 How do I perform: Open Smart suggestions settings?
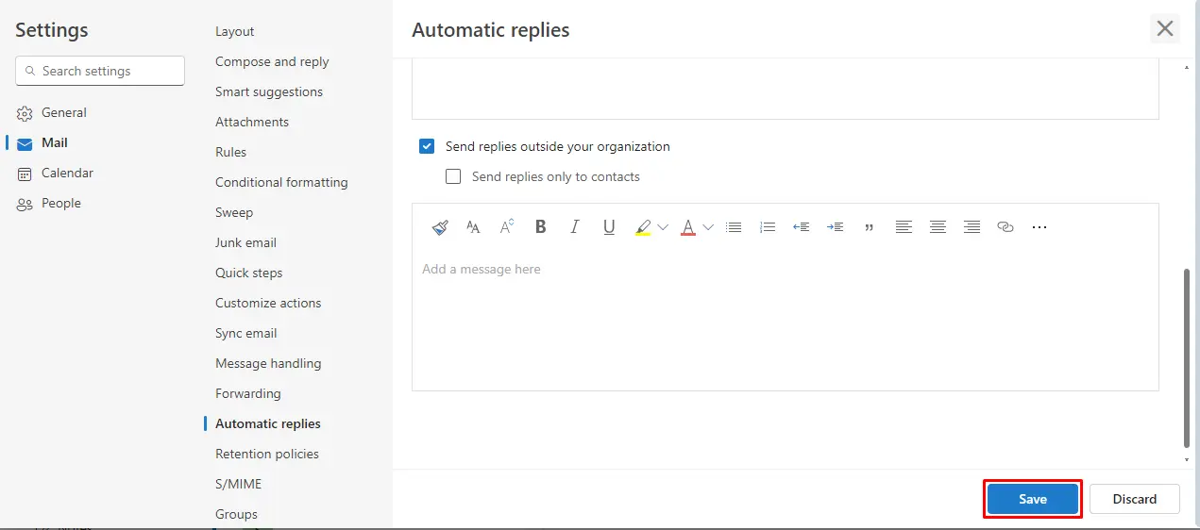coord(269,91)
